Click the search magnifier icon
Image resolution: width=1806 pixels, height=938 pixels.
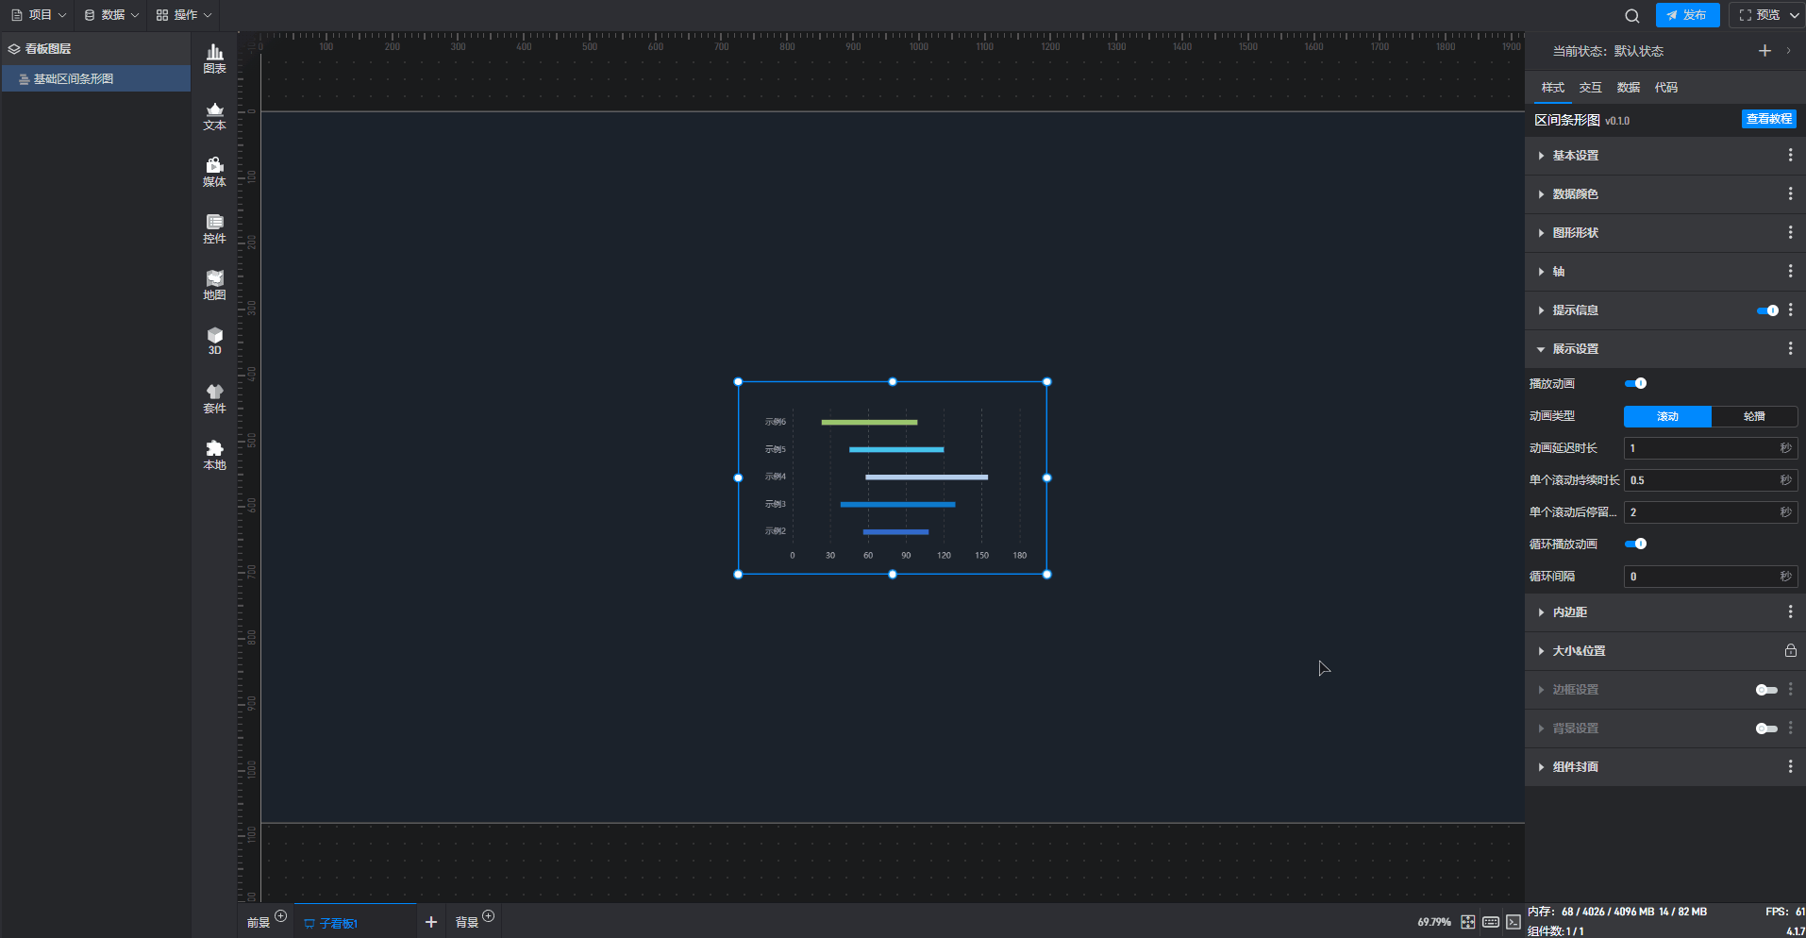(1632, 15)
